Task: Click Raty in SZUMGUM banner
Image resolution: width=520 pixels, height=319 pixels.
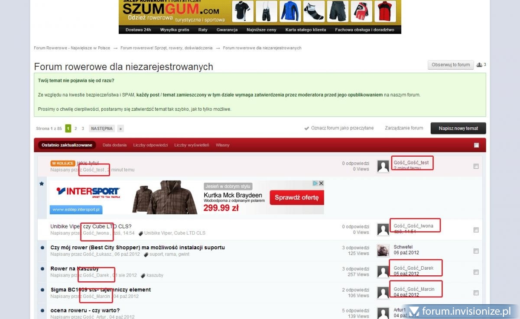Action: [x=203, y=30]
